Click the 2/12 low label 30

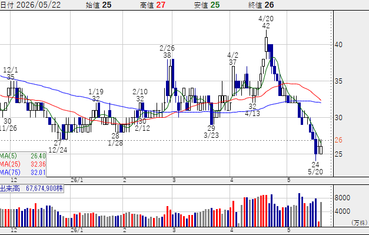click(142, 121)
